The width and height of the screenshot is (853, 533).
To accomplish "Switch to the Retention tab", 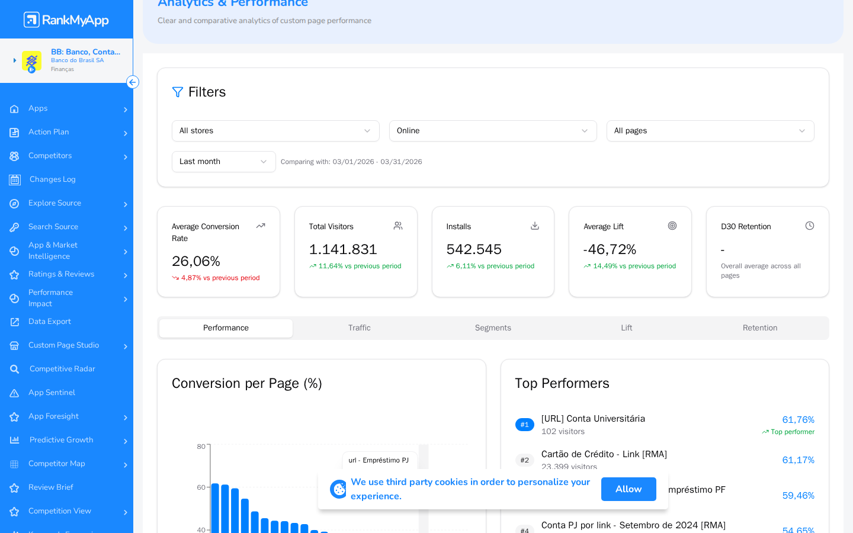I will point(760,328).
